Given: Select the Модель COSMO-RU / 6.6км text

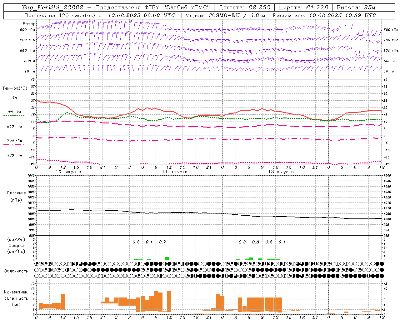Looking at the screenshot, I should (225, 15).
